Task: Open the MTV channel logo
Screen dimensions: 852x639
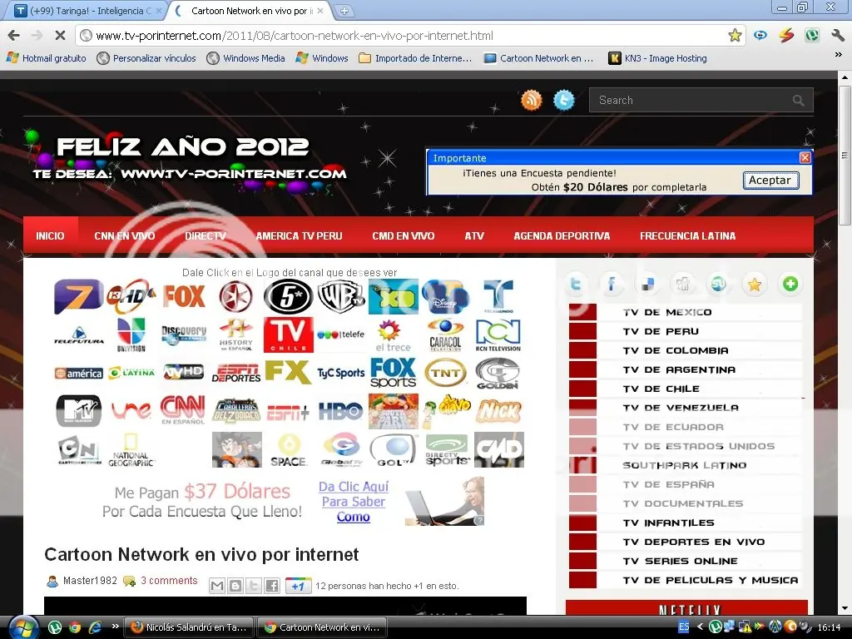Action: [79, 411]
